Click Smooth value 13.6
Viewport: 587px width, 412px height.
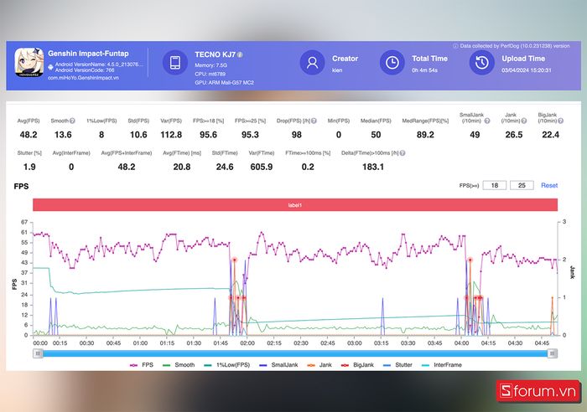click(x=63, y=135)
